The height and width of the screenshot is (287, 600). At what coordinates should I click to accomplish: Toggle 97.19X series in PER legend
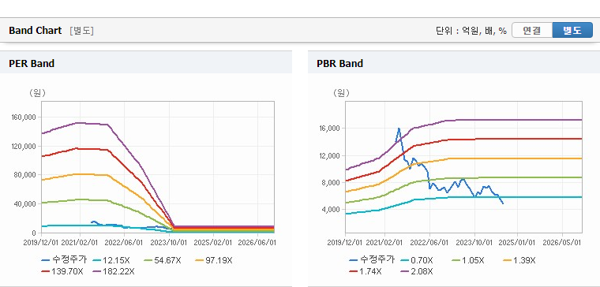tap(214, 261)
